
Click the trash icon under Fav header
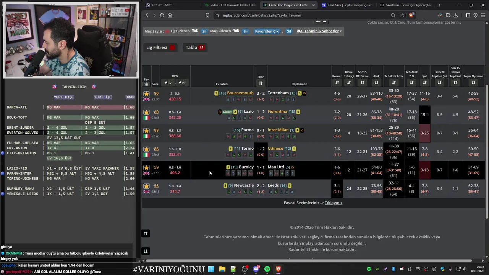click(146, 84)
